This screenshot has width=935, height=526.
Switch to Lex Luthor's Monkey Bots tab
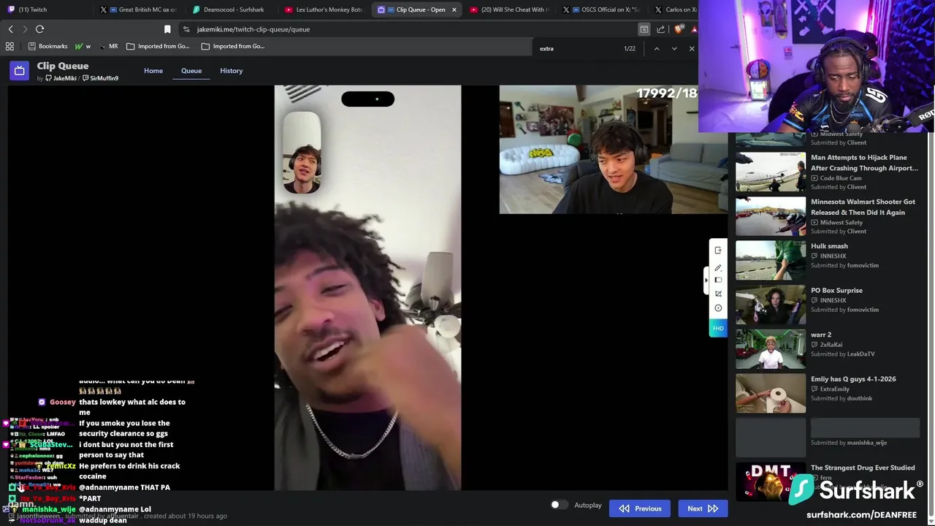click(x=325, y=9)
